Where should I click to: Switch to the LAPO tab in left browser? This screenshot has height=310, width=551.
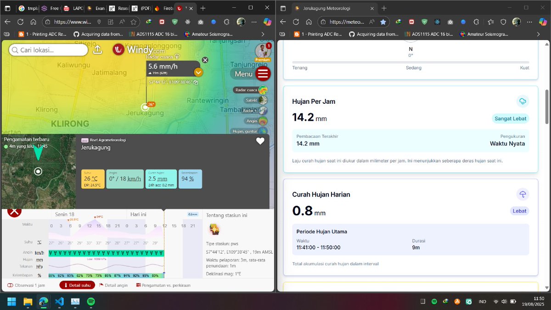click(73, 8)
